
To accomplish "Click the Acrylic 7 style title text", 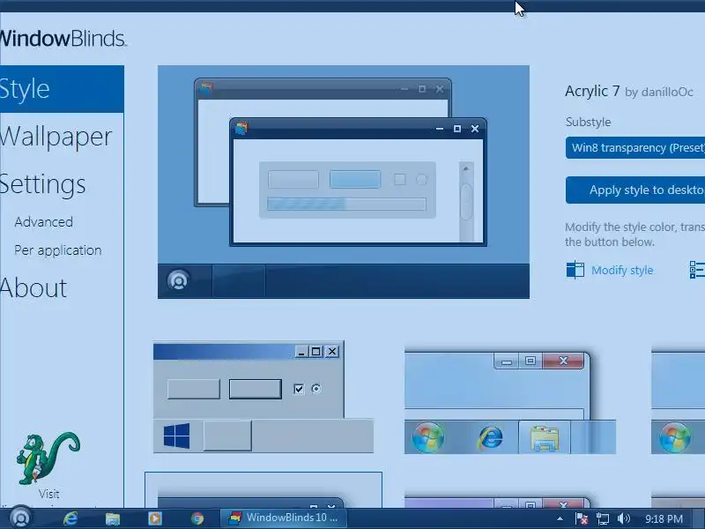I will (x=592, y=92).
